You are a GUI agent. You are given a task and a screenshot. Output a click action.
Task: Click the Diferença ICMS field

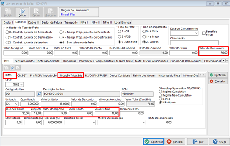132,114
